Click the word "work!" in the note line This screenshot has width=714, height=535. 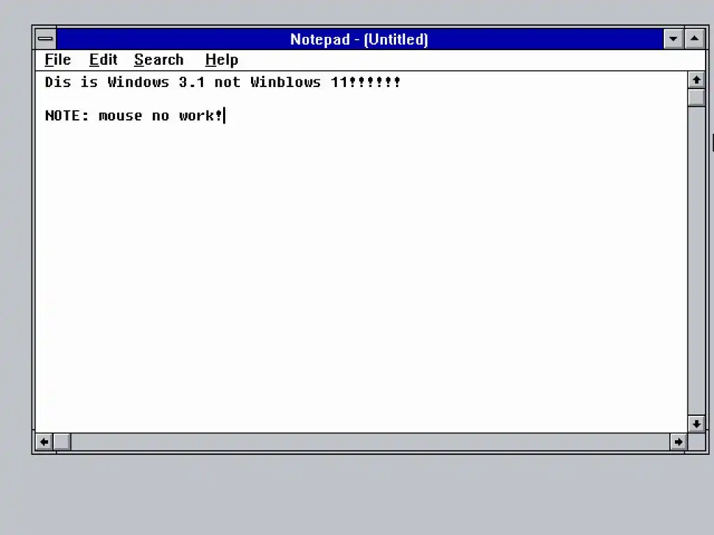pos(201,116)
